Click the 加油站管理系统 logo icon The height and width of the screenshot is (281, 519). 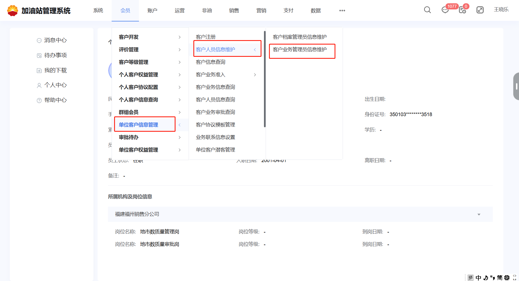(x=13, y=11)
